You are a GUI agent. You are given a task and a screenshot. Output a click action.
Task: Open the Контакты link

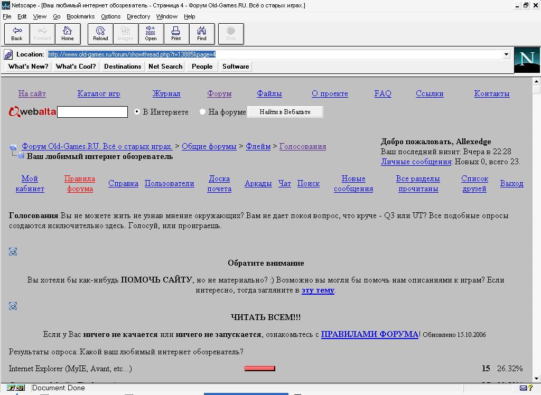492,93
